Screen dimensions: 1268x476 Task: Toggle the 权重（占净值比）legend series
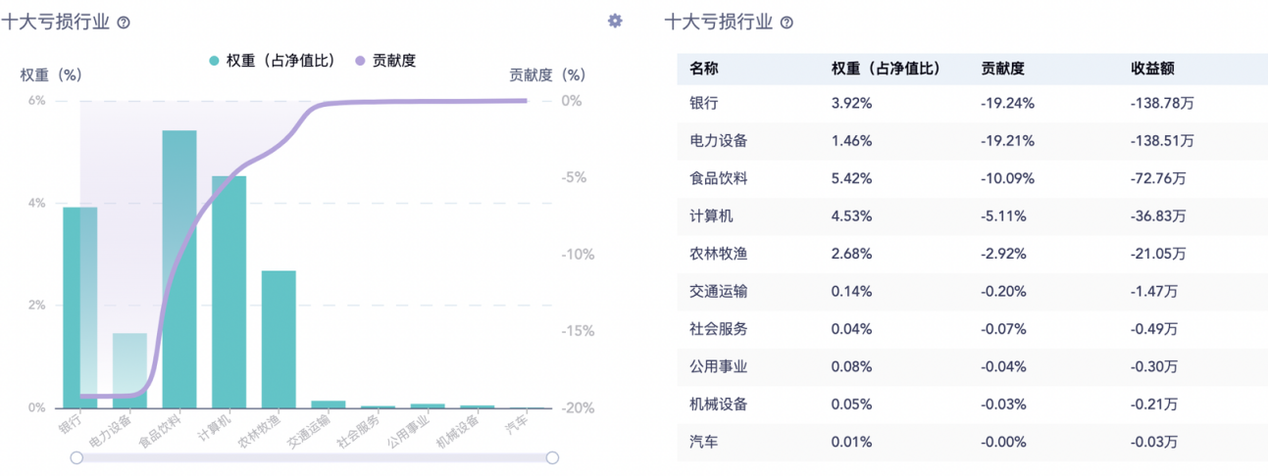click(x=271, y=61)
